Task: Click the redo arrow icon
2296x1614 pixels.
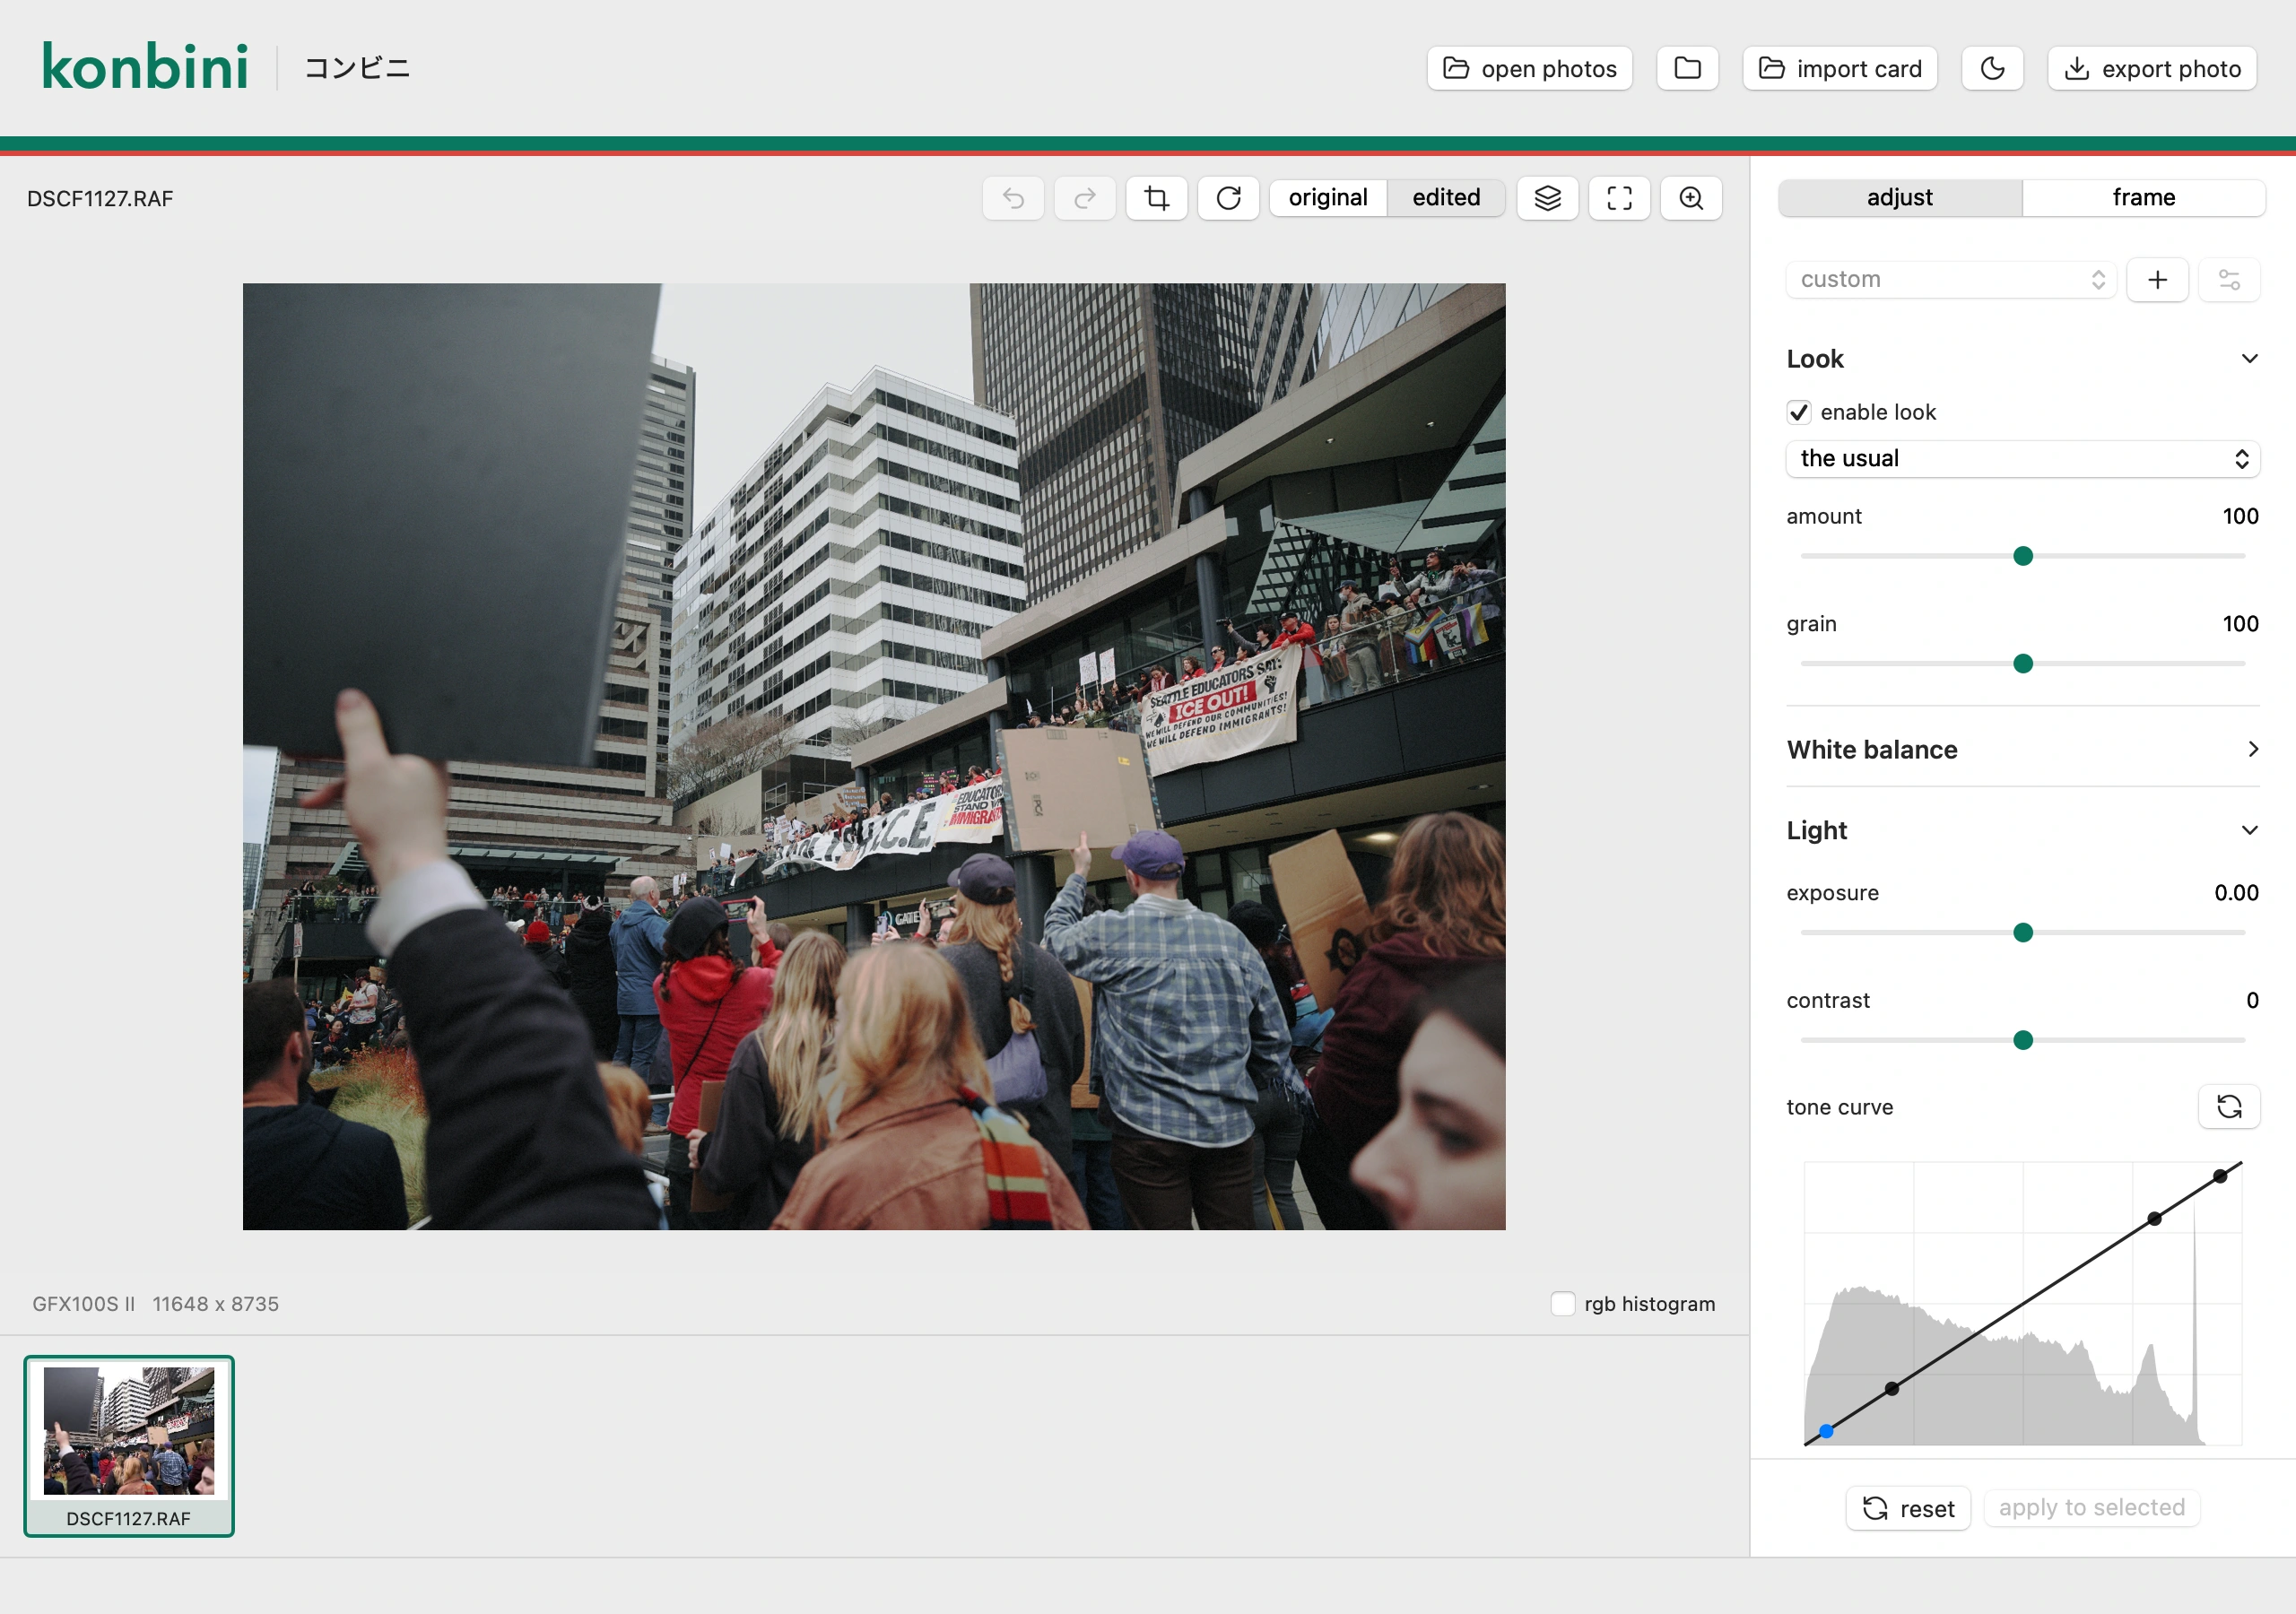Action: [x=1085, y=198]
